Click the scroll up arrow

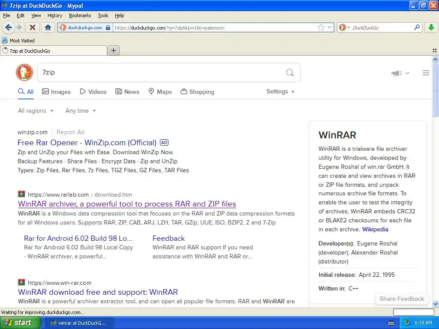click(435, 59)
